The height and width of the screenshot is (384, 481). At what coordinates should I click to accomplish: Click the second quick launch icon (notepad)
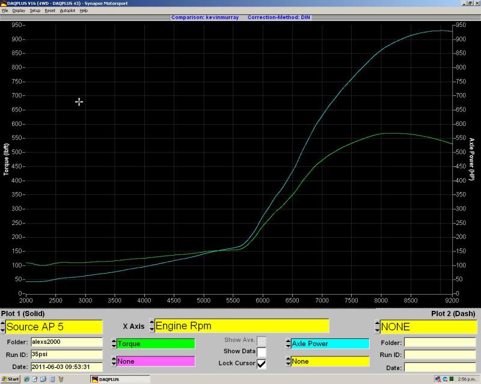click(x=35, y=379)
